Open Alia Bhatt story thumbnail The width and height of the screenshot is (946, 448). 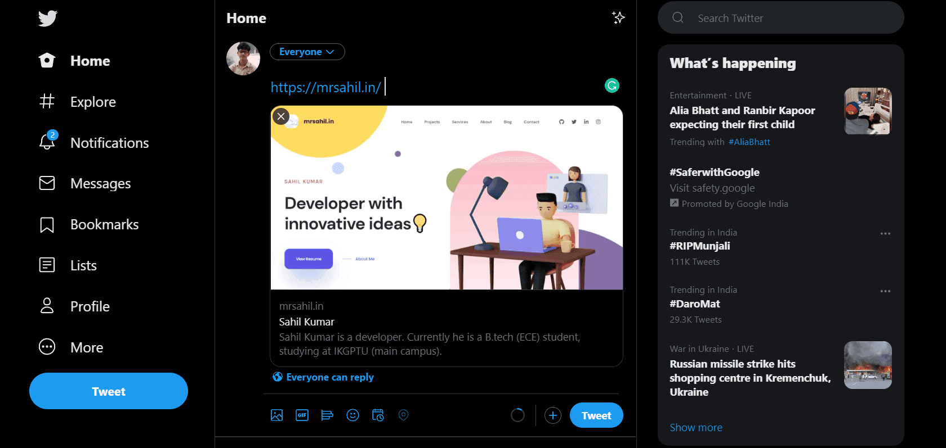pyautogui.click(x=868, y=111)
